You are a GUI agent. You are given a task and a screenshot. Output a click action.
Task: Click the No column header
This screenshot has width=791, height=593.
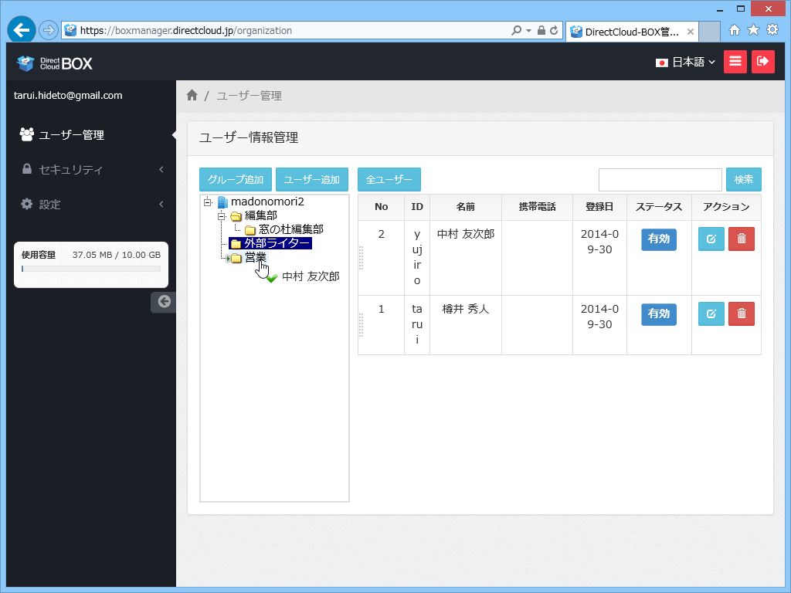[382, 207]
